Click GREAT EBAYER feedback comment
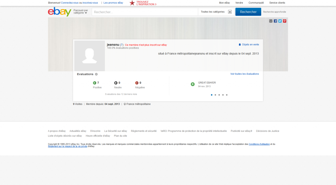This screenshot has width=336, height=185. [207, 83]
